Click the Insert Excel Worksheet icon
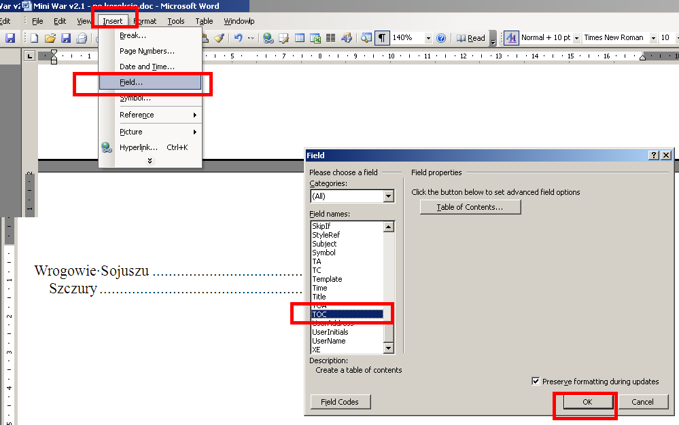 tap(315, 38)
